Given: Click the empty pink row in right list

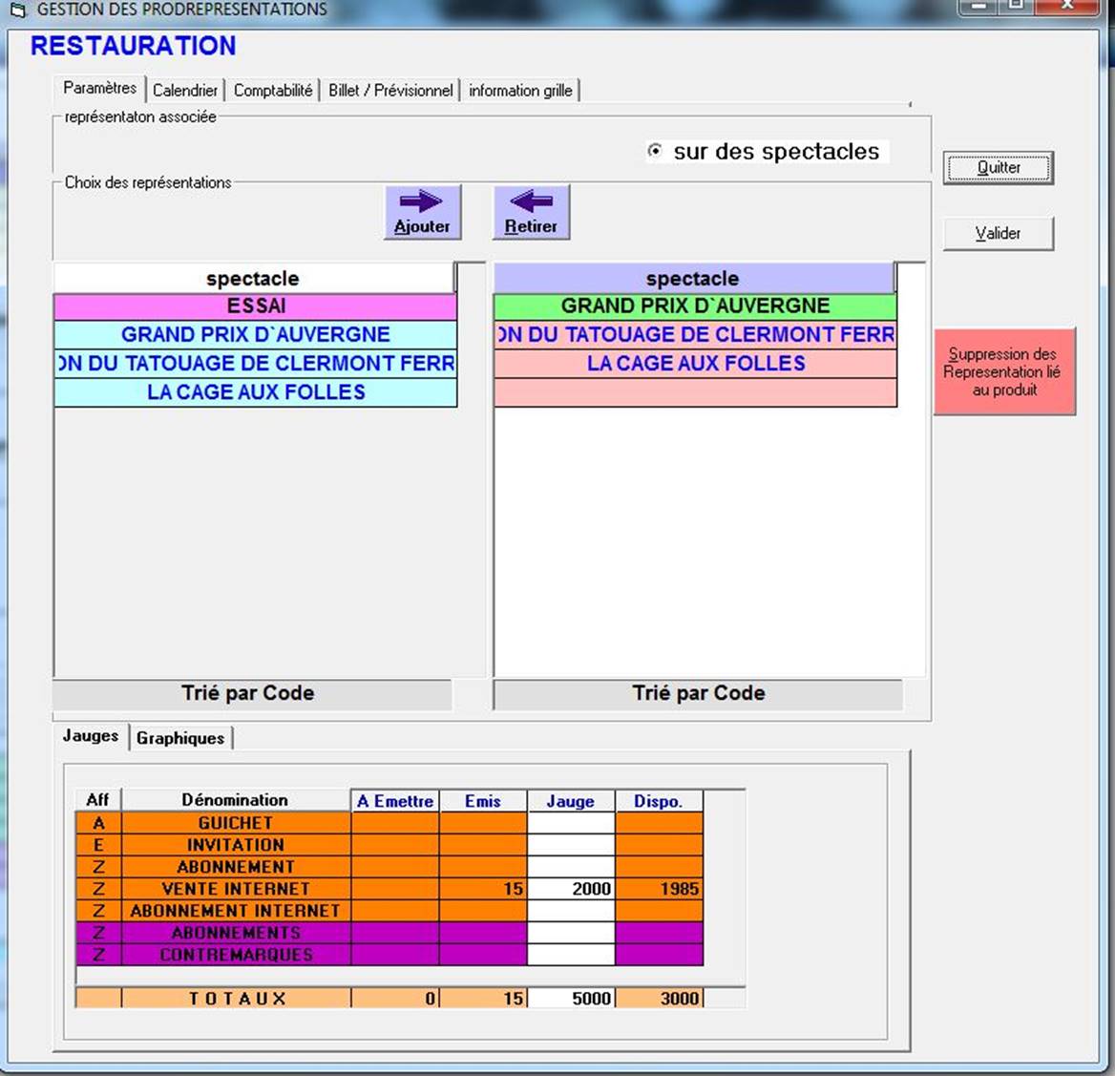Looking at the screenshot, I should pyautogui.click(x=696, y=391).
